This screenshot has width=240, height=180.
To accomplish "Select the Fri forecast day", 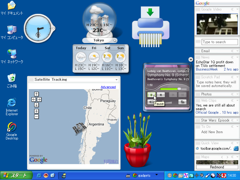I will pyautogui.click(x=94, y=58).
